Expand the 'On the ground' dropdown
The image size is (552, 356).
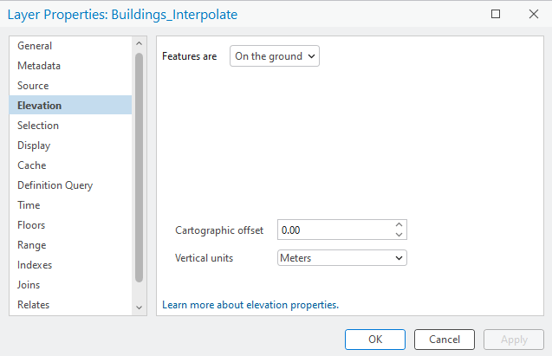[x=274, y=56]
